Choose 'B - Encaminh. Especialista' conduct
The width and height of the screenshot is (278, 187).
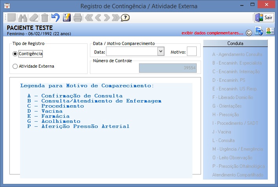click(237, 63)
